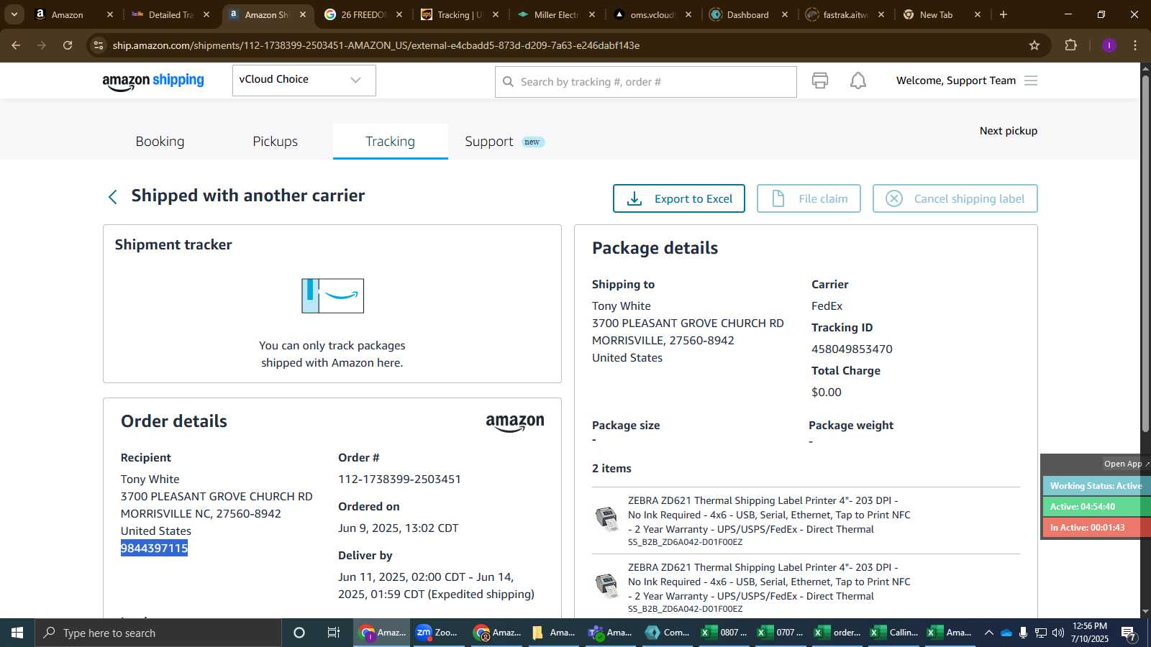Click Export to Excel button
The image size is (1151, 647).
[x=678, y=198]
